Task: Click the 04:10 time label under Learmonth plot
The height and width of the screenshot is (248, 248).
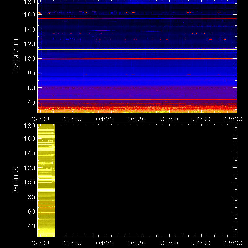Action: pyautogui.click(x=73, y=119)
